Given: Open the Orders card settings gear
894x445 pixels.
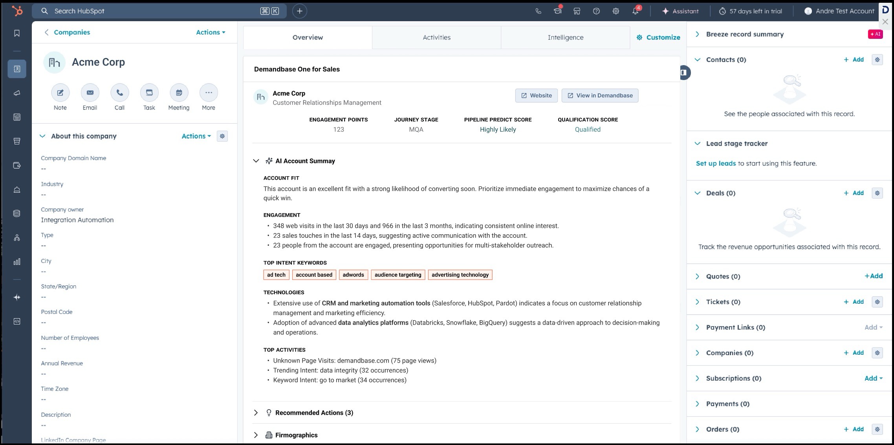Looking at the screenshot, I should pyautogui.click(x=877, y=429).
